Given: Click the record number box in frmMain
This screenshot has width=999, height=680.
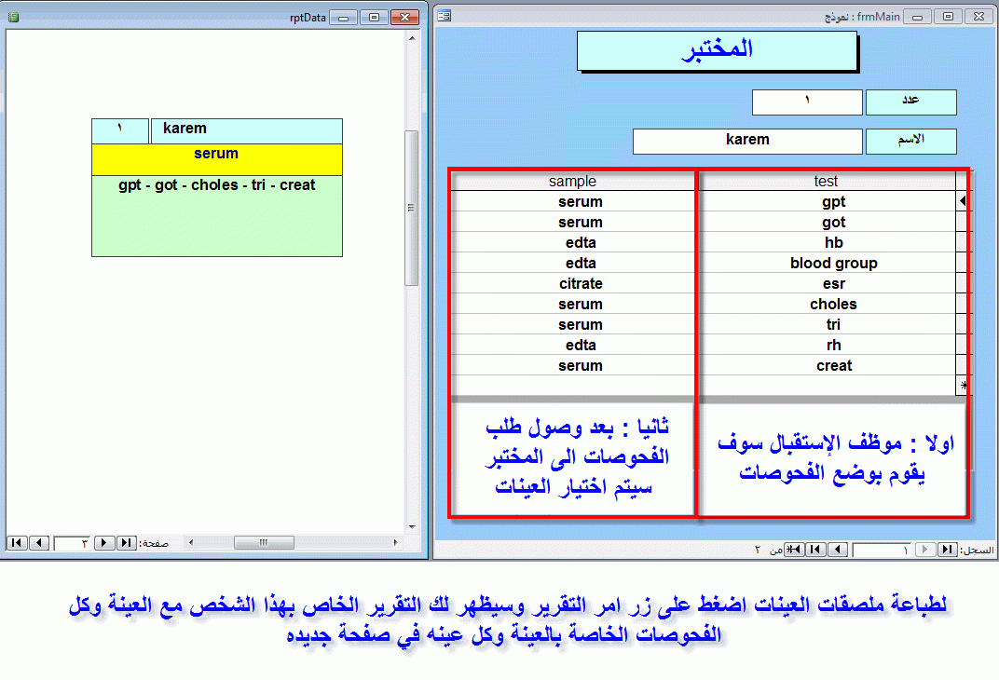Looking at the screenshot, I should (x=882, y=550).
